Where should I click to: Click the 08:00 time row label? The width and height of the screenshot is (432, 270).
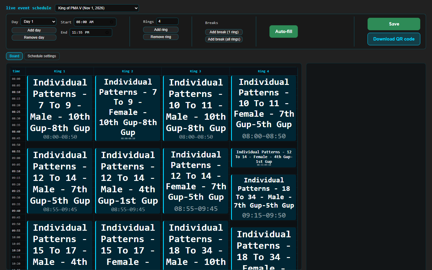pyautogui.click(x=16, y=79)
